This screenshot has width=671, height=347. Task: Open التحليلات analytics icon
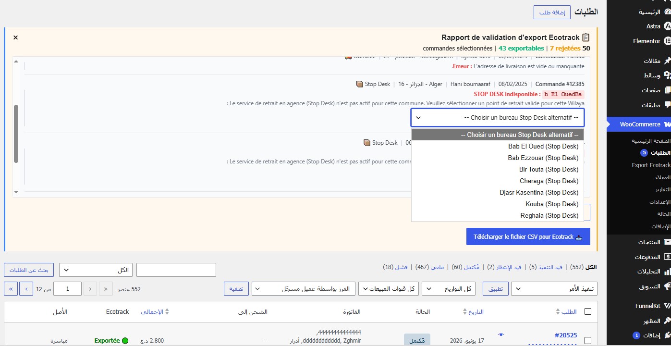point(667,272)
